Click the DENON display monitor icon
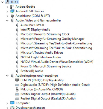Screen dimensions: 103x109 (x=17, y=80)
